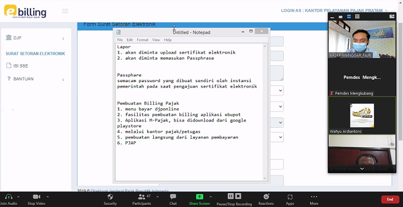The height and width of the screenshot is (207, 403).
Task: Switch Zoom panel to grid gallery view
Action: pos(357,17)
